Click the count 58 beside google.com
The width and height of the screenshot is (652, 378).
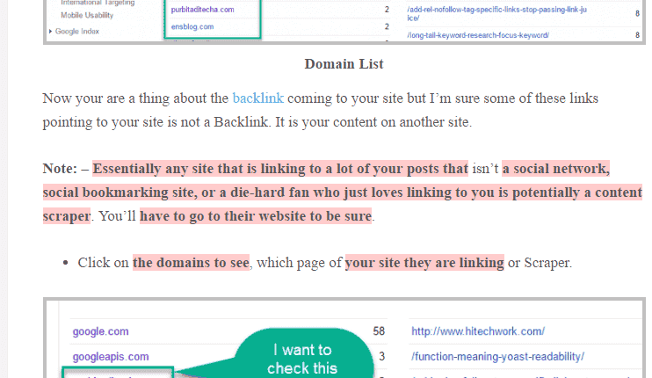point(379,331)
